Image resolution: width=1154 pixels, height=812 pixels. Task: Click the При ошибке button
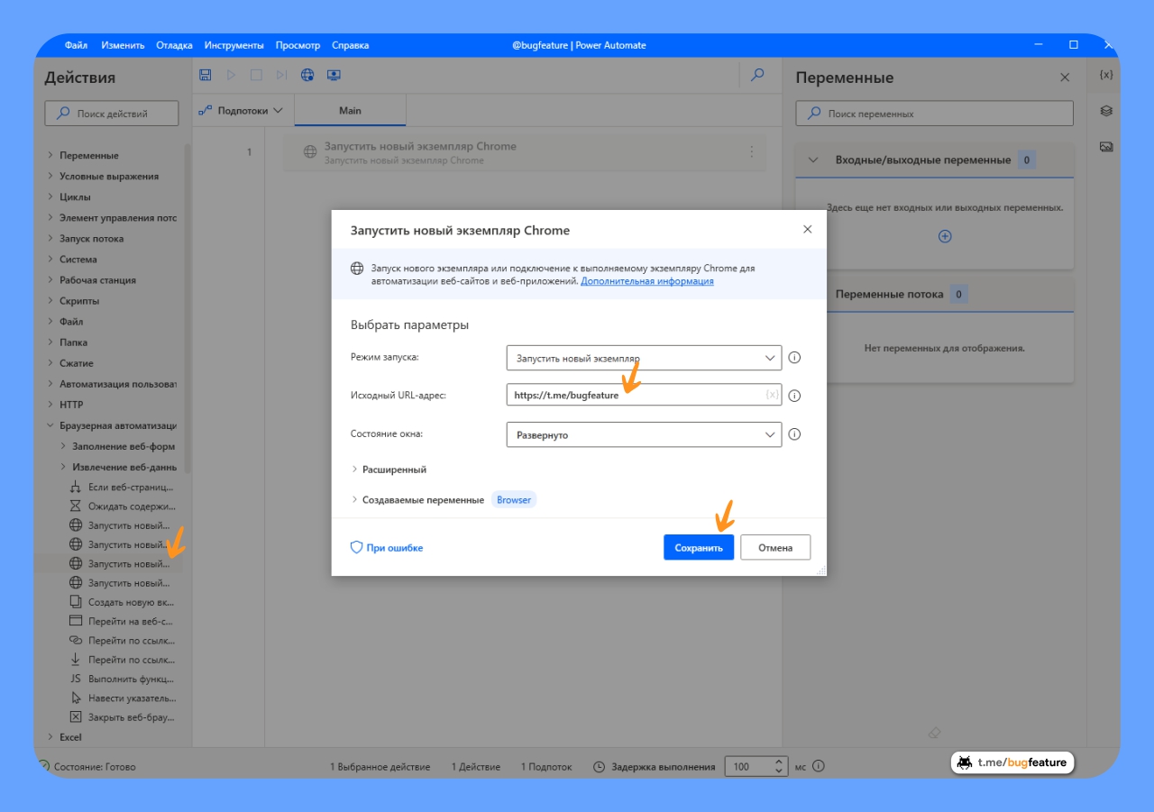tap(387, 548)
